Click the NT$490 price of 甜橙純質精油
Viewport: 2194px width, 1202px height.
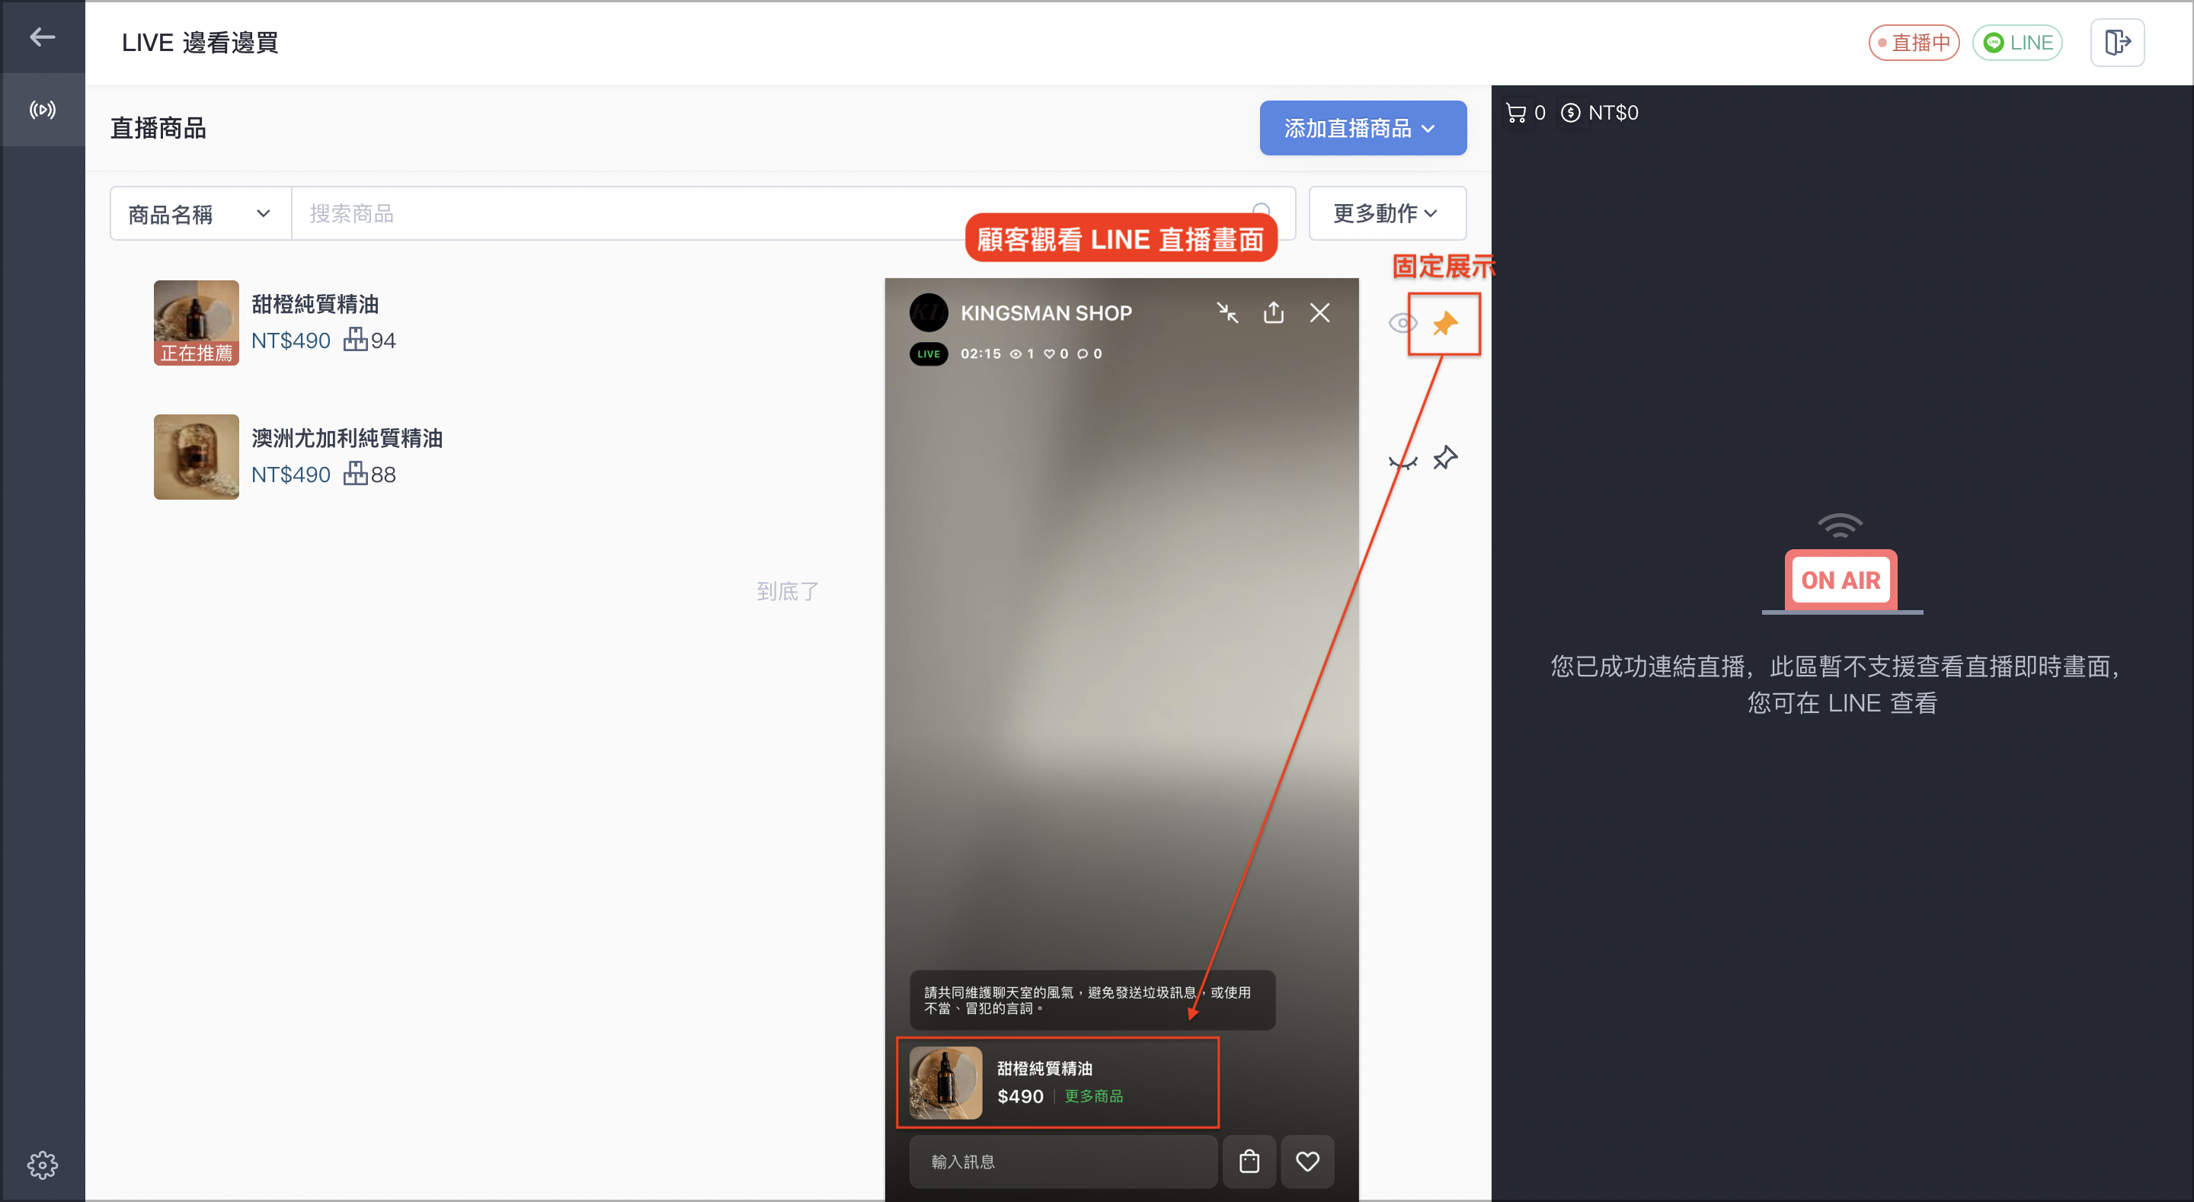(290, 340)
